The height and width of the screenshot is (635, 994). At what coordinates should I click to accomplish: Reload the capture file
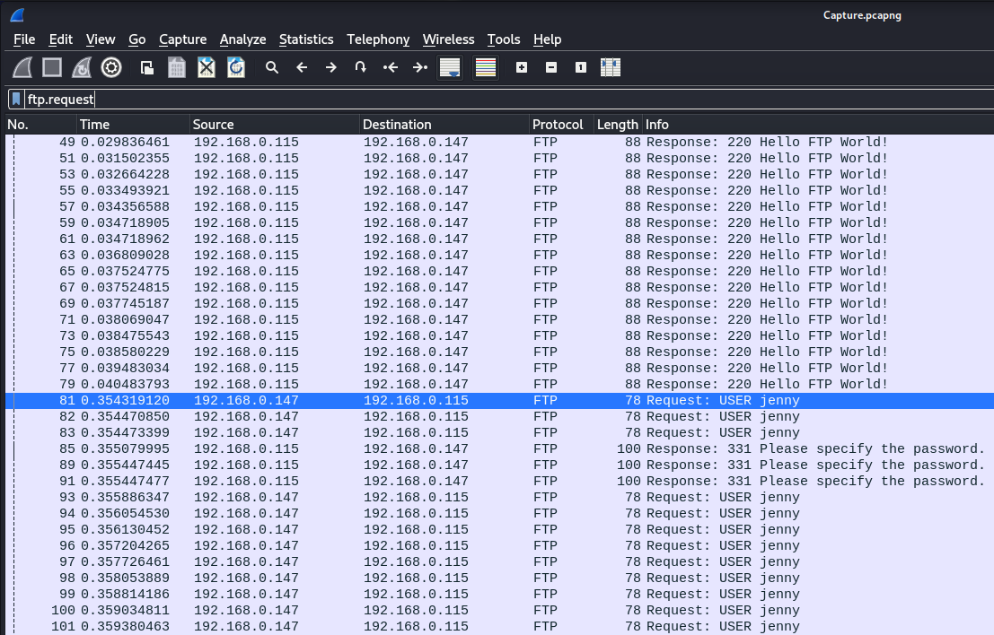pyautogui.click(x=236, y=67)
